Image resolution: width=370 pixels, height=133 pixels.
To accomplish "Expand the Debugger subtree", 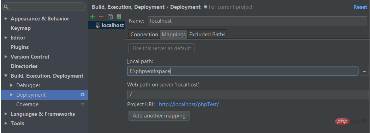I will coord(12,85).
